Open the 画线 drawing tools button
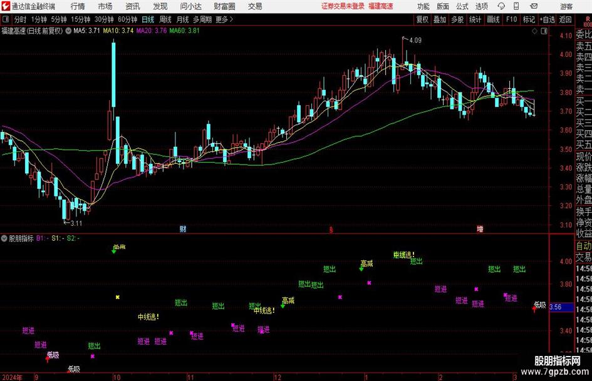This screenshot has height=381, width=592. (x=493, y=19)
